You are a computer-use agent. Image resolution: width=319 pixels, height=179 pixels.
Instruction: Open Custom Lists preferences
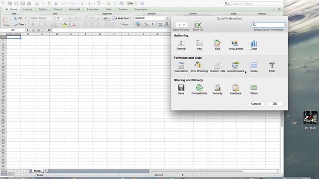pyautogui.click(x=217, y=67)
